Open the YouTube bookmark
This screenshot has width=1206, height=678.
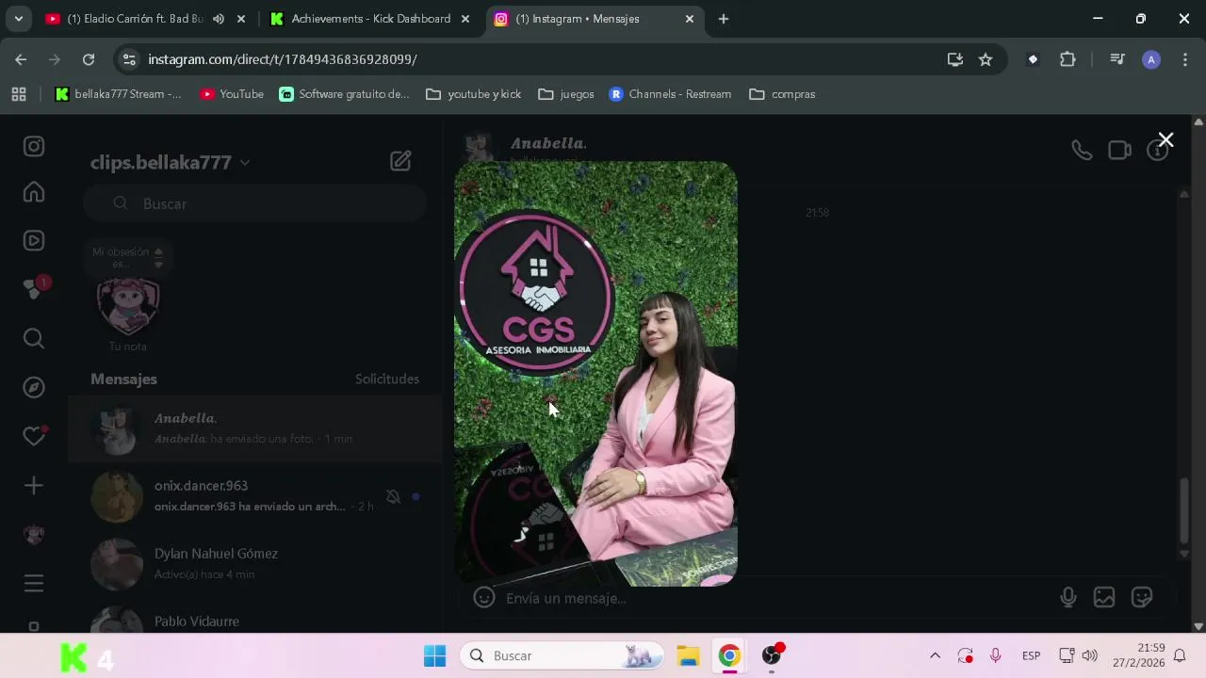[x=232, y=94]
